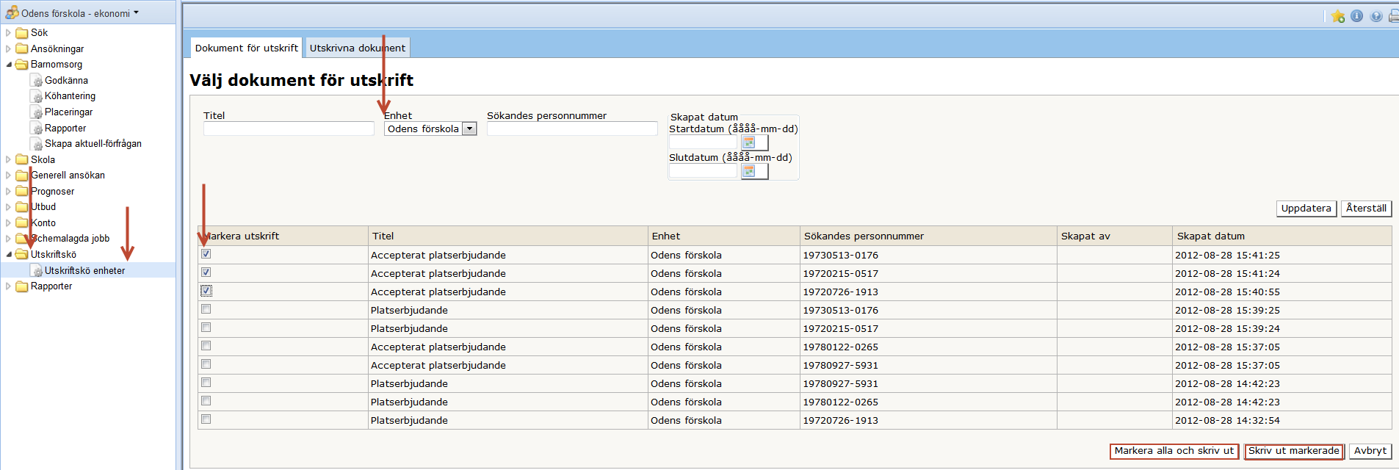Expand the Skola tree node
The height and width of the screenshot is (470, 1399).
tap(8, 160)
